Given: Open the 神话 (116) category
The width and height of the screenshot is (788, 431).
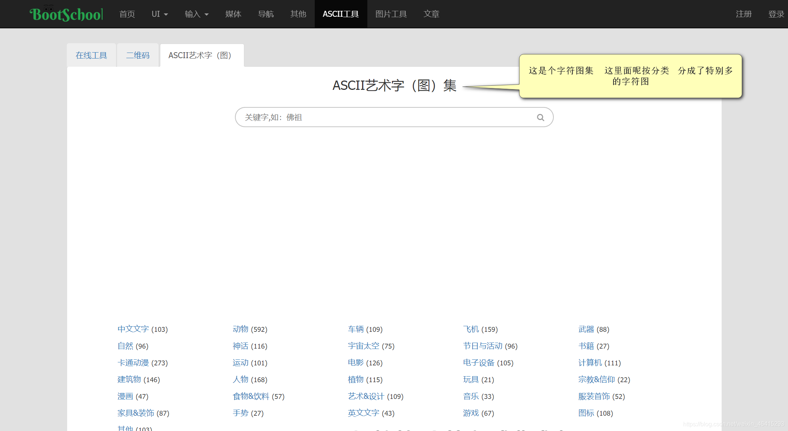Looking at the screenshot, I should (x=241, y=346).
